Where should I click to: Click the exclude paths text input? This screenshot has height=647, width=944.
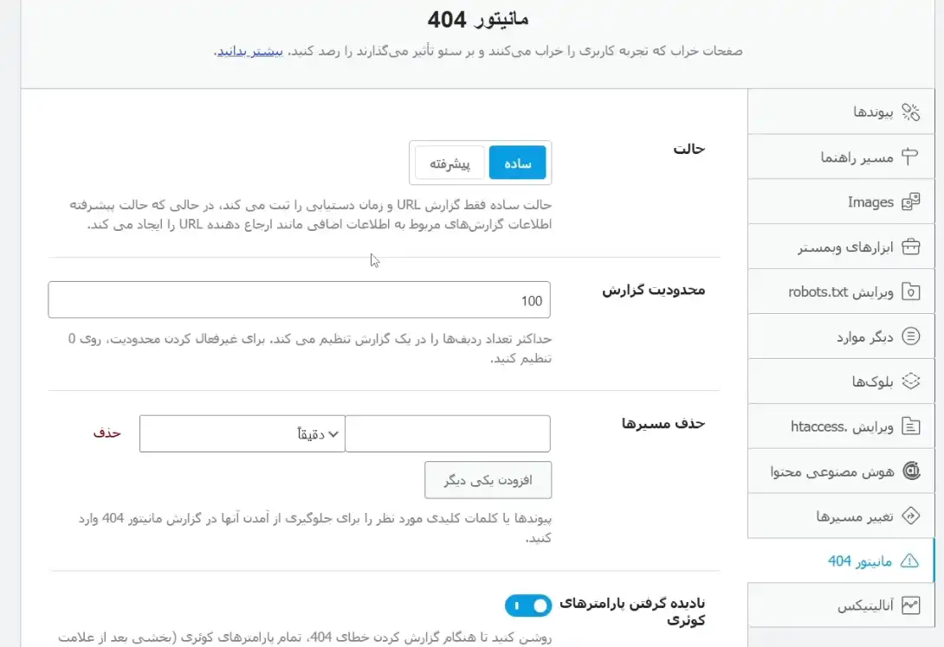click(448, 433)
